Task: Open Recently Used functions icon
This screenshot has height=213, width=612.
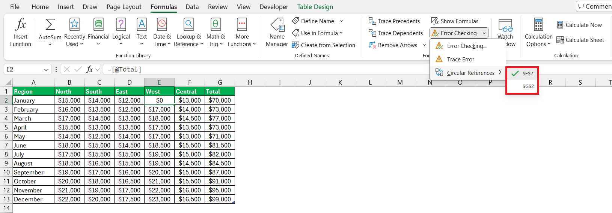Action: (x=74, y=25)
